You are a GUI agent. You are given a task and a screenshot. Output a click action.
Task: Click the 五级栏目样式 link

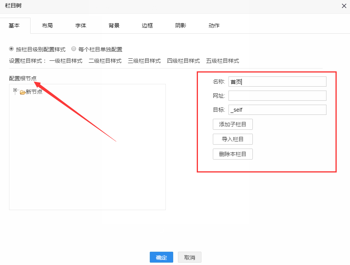(x=223, y=61)
